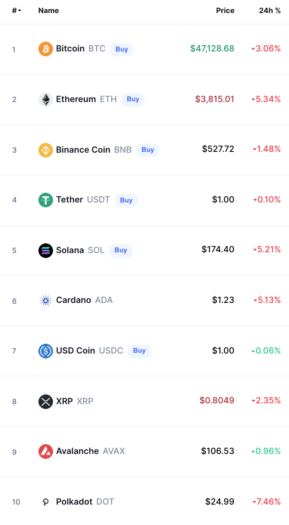
Task: Click Buy next to Binance Coin
Action: pos(148,150)
